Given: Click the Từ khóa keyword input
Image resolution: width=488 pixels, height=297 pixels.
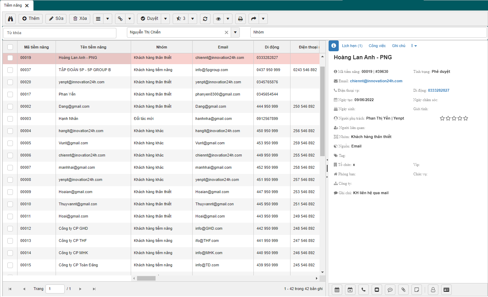Looking at the screenshot, I should pyautogui.click(x=60, y=33).
